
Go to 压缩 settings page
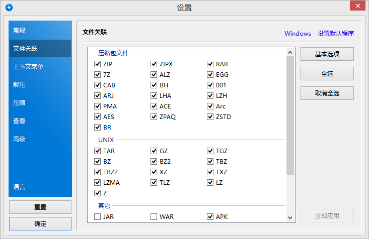(x=40, y=102)
